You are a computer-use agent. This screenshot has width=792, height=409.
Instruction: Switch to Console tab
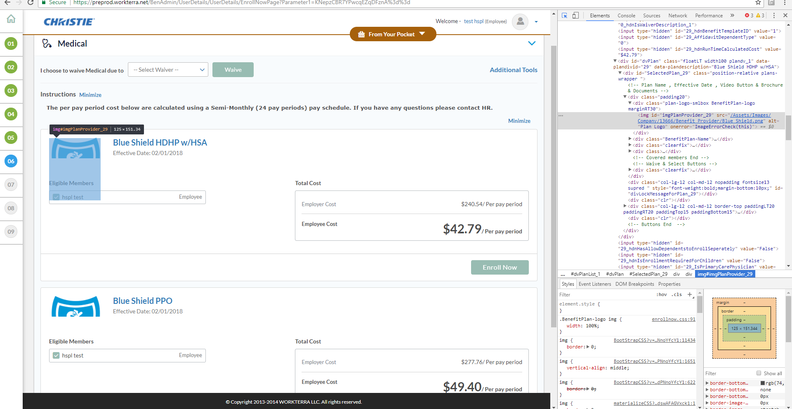point(626,16)
